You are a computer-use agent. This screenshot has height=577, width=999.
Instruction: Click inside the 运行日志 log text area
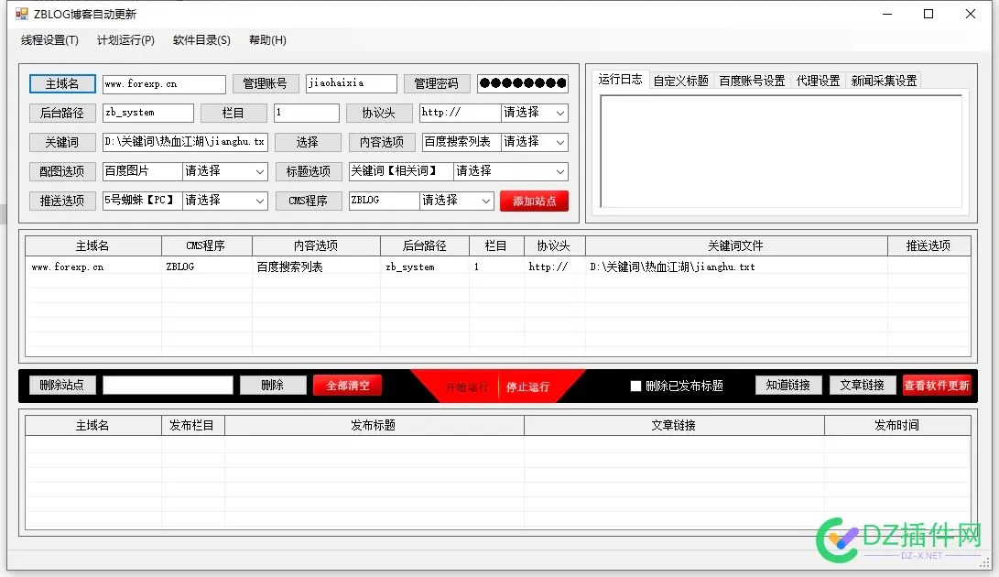(x=781, y=151)
